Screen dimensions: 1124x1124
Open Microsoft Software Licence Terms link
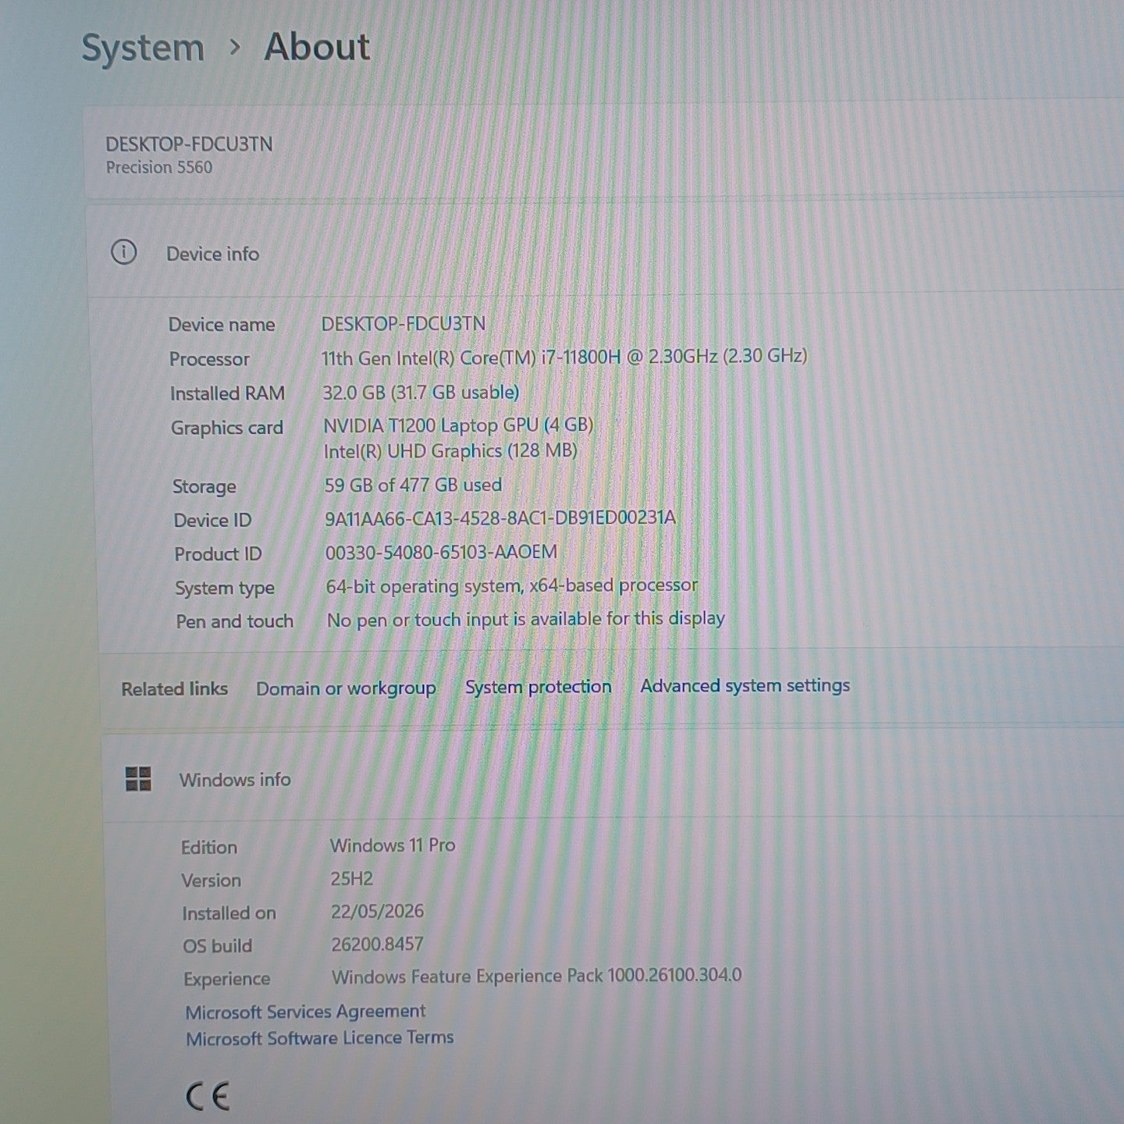coord(320,1038)
